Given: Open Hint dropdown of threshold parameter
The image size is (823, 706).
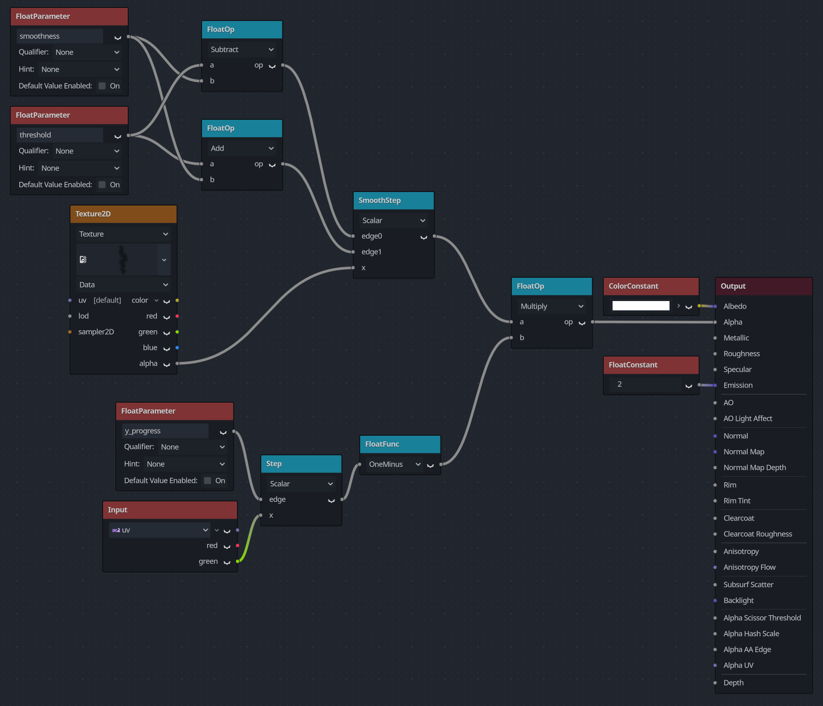Looking at the screenshot, I should click(x=80, y=168).
